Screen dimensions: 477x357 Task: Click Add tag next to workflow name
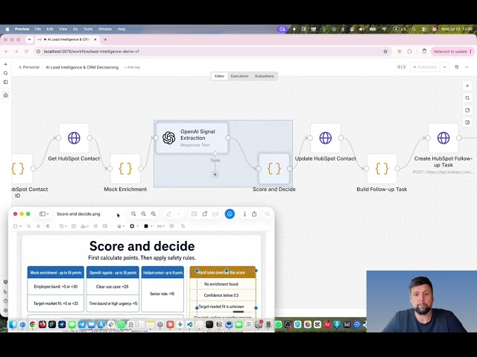[132, 68]
